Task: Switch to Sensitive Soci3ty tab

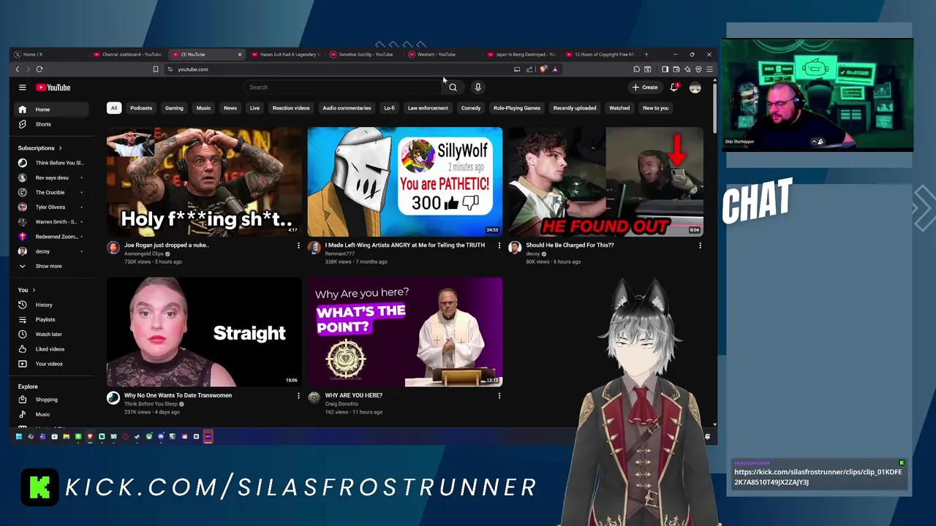Action: click(363, 54)
